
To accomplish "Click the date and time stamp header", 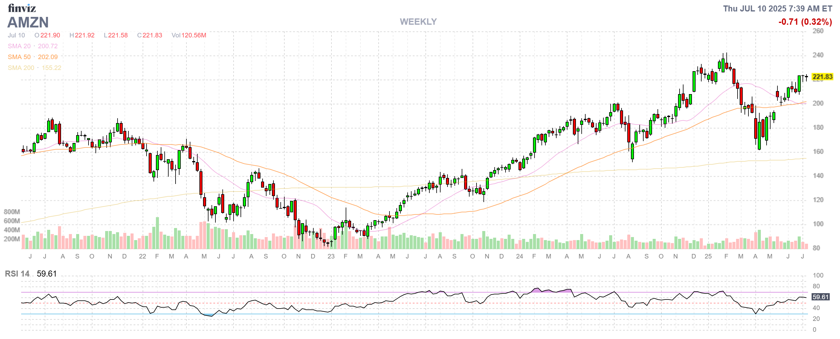I will pyautogui.click(x=777, y=8).
